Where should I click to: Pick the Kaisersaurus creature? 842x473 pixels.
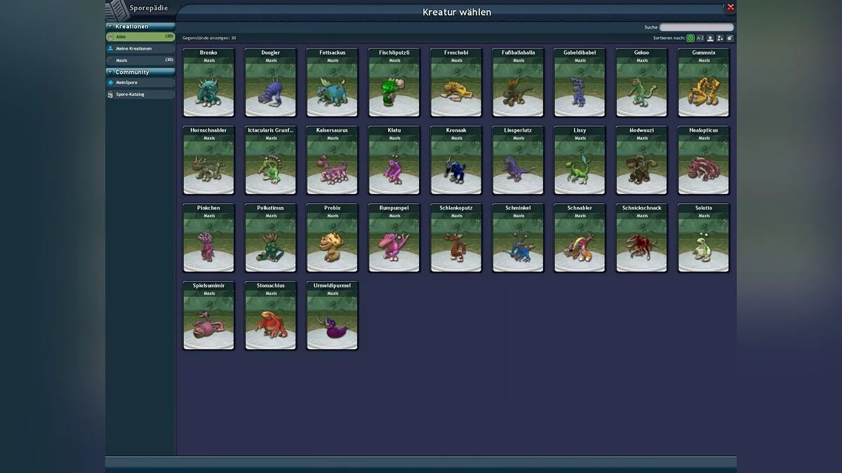click(333, 160)
